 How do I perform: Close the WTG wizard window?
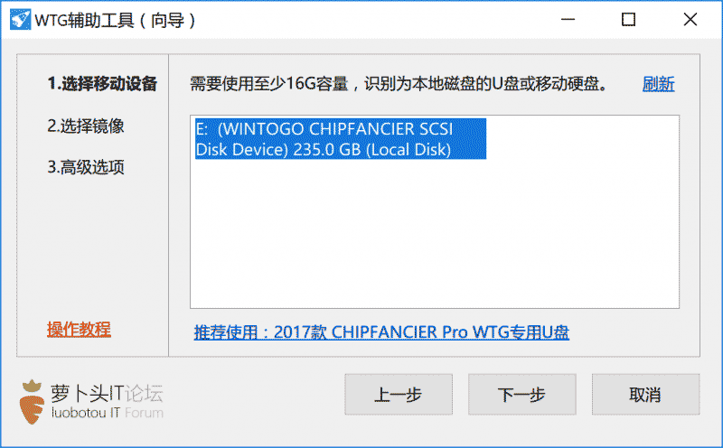pos(690,20)
